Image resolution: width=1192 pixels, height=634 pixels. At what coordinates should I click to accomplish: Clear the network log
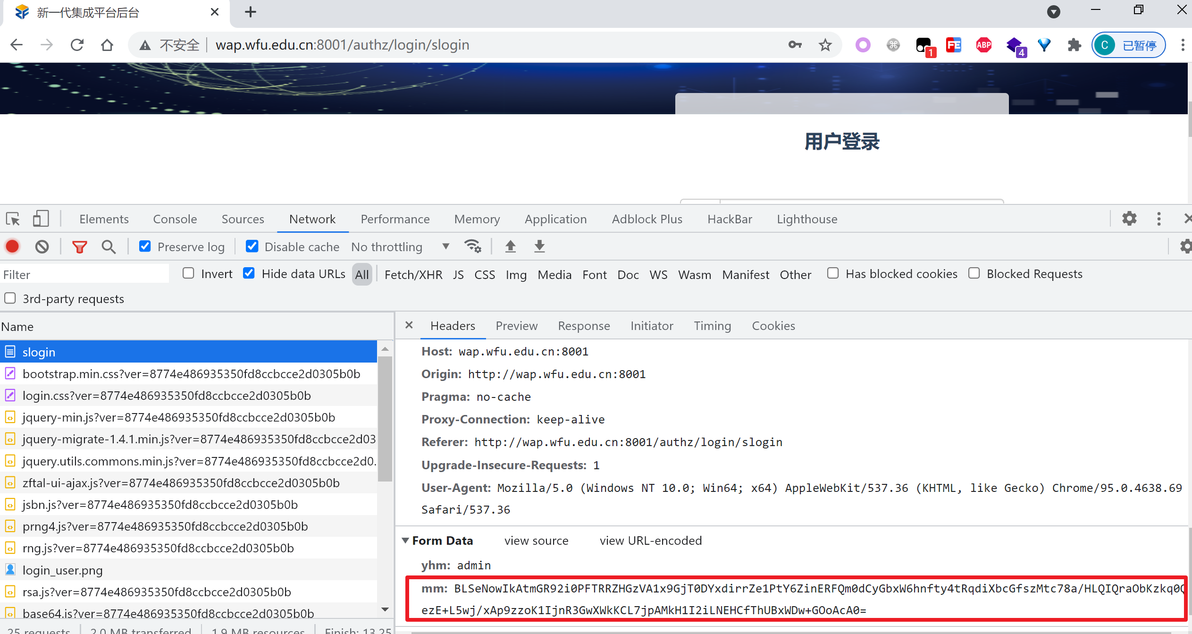coord(42,246)
